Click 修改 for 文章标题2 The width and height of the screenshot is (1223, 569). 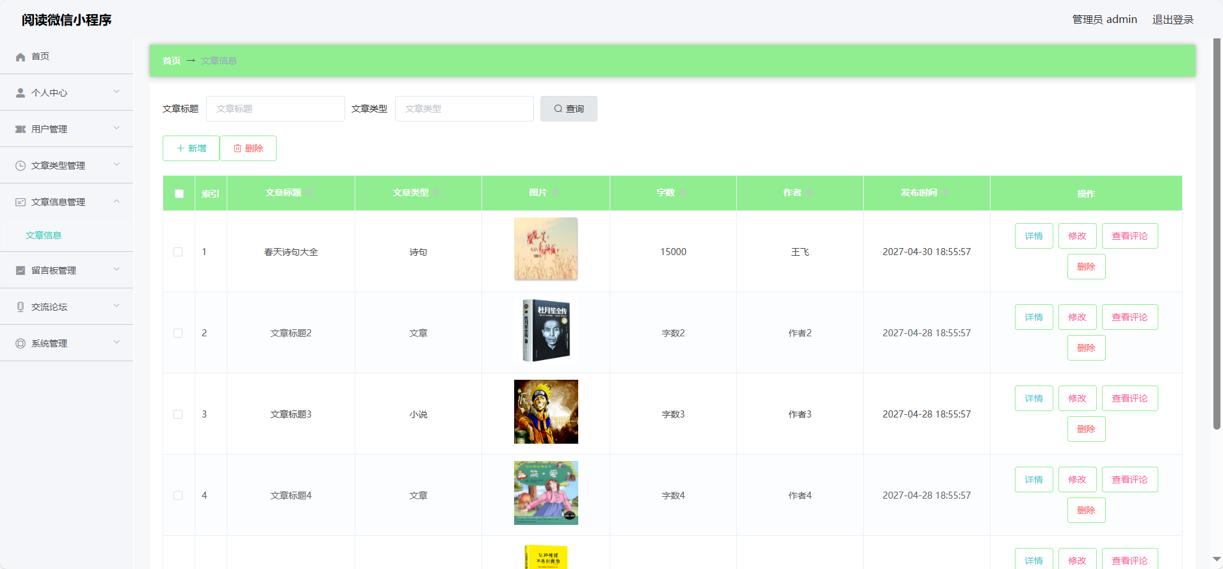point(1077,317)
